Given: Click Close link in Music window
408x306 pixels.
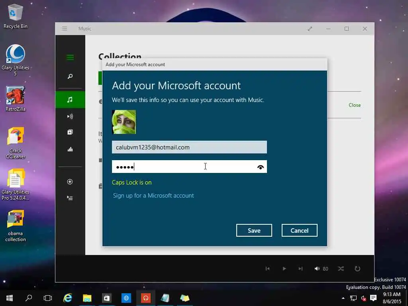Looking at the screenshot, I should [355, 105].
